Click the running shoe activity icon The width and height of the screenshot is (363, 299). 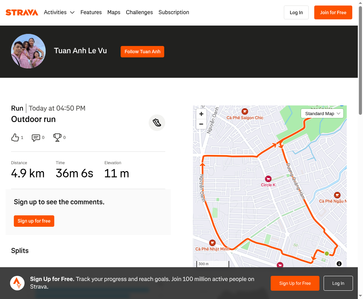(x=157, y=123)
